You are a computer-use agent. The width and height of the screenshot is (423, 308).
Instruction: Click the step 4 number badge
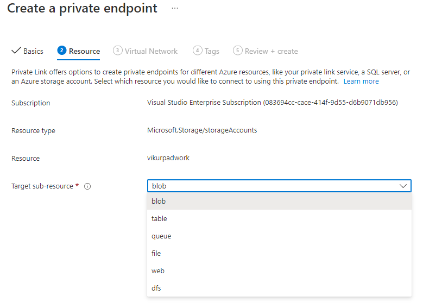tap(197, 51)
